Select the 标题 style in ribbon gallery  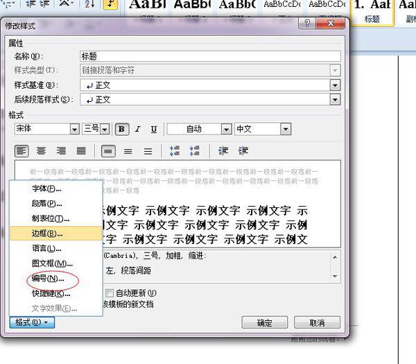[372, 12]
